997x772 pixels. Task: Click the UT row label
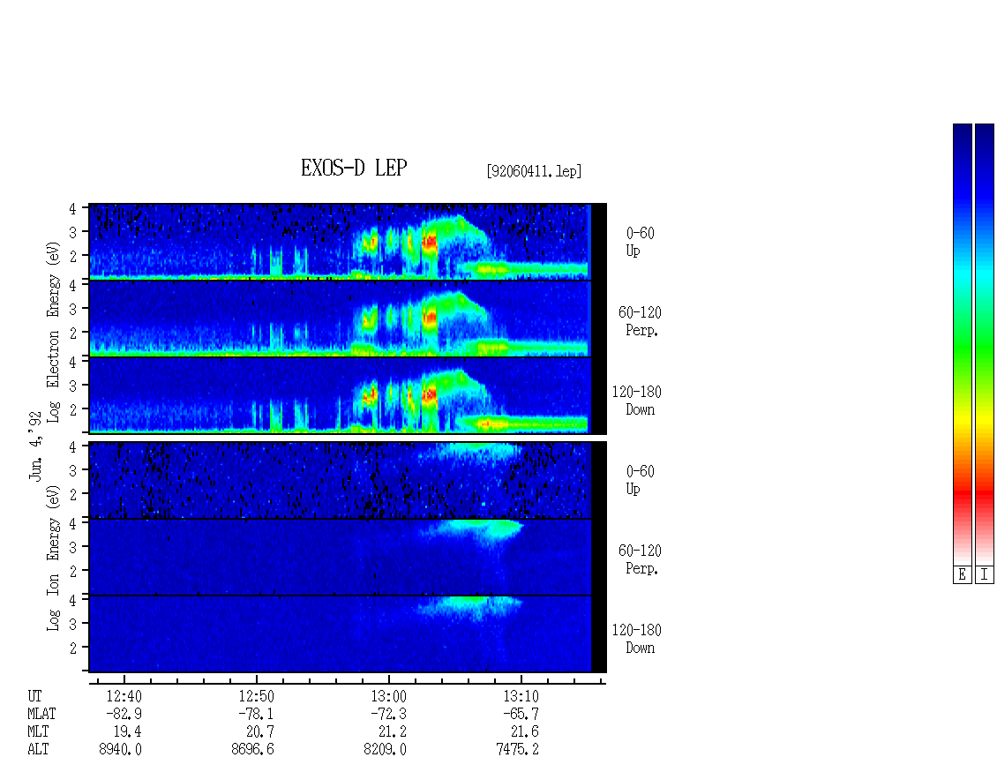[x=34, y=697]
